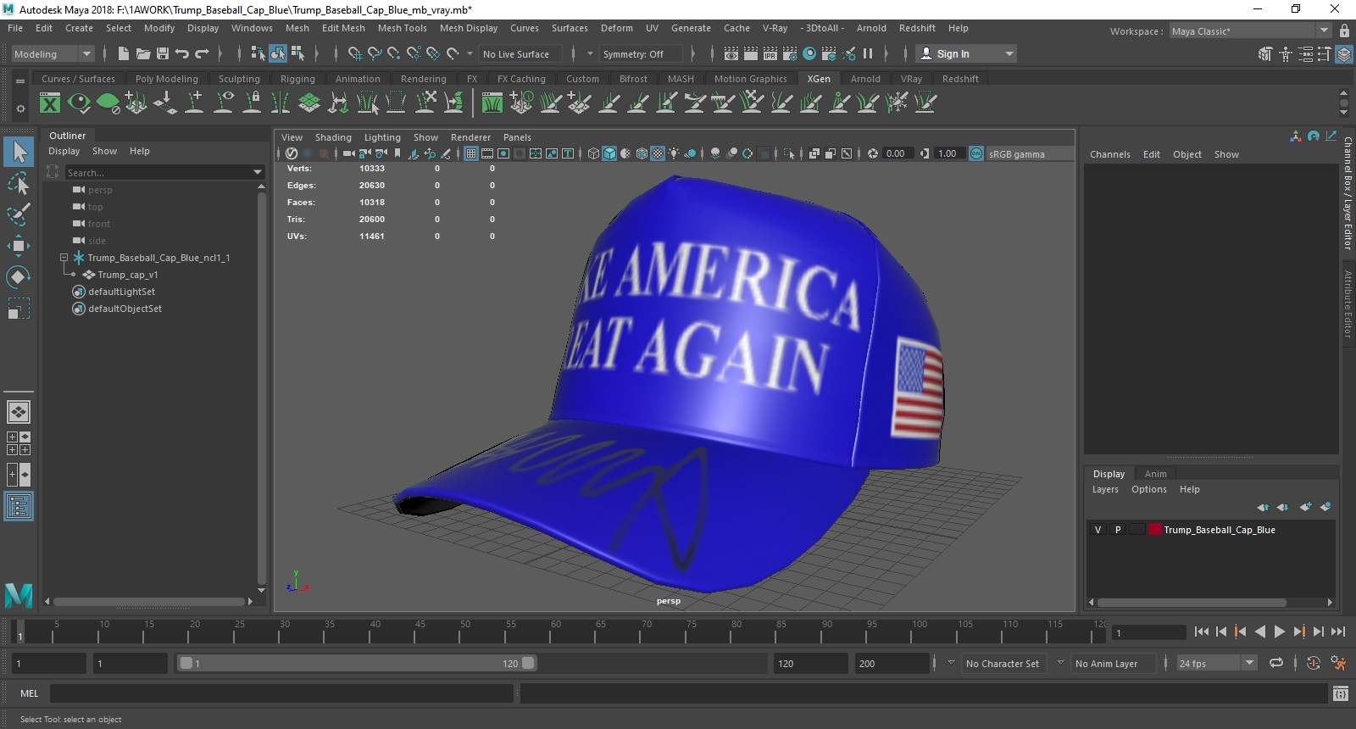Select the Trump_Baseball_Cap_Blue display layer

(1219, 530)
